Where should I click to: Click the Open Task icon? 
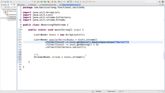pos(61,2)
